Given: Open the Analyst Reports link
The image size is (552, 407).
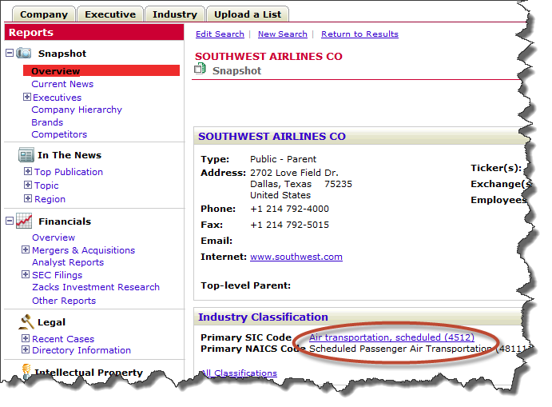Looking at the screenshot, I should click(68, 262).
